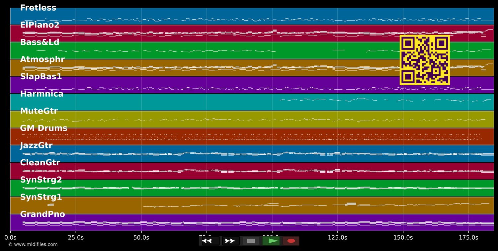Select the MuteGtr track label
The image size is (498, 251).
tap(39, 111)
